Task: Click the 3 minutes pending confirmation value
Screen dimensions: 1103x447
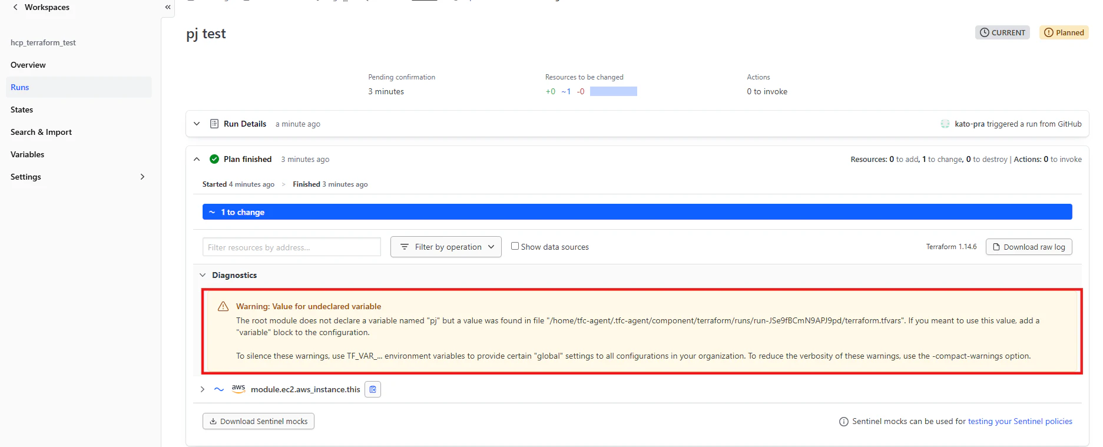Action: click(x=386, y=91)
